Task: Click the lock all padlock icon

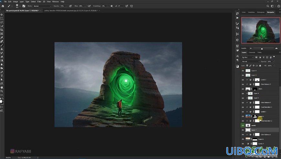Action: 260,66
